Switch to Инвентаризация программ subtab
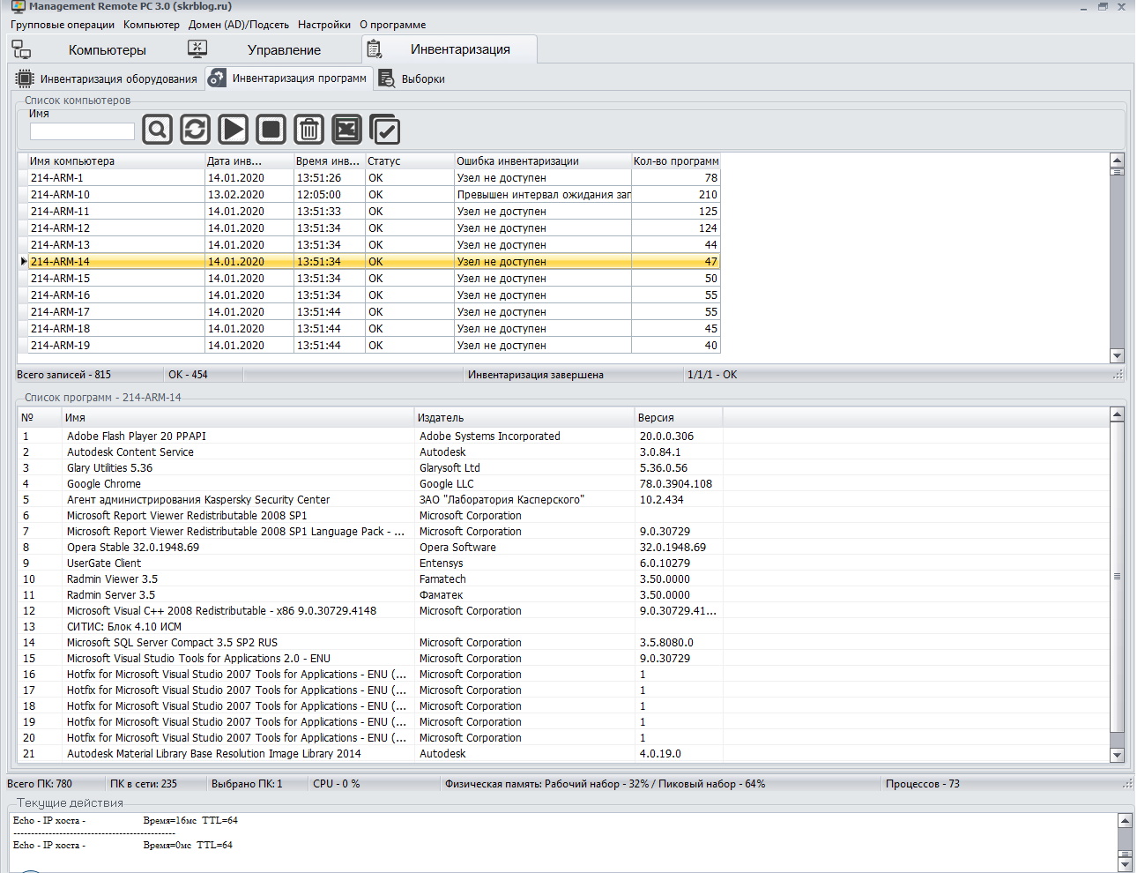 (x=289, y=78)
